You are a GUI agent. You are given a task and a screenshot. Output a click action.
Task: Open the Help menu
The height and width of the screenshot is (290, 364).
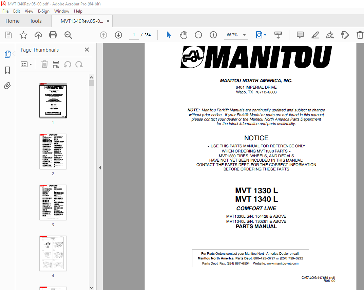click(78, 11)
